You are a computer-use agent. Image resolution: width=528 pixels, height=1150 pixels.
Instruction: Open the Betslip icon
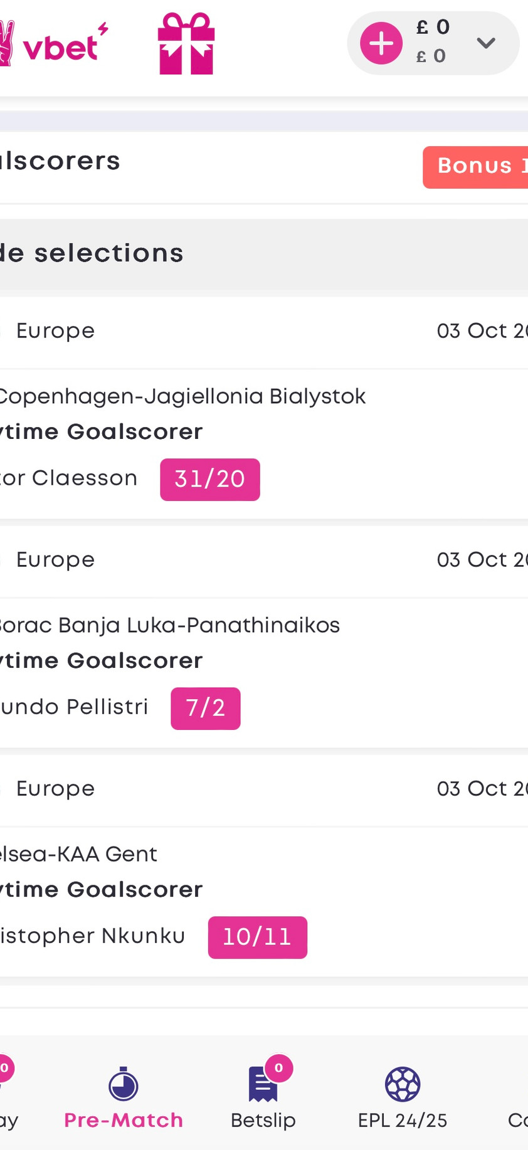(x=262, y=1085)
